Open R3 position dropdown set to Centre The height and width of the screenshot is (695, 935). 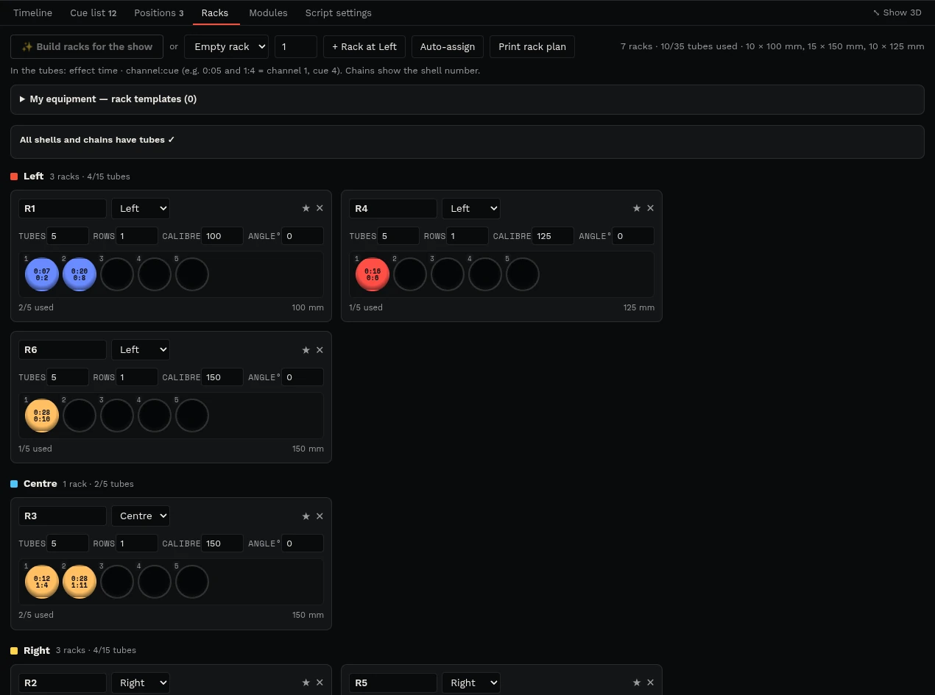[x=140, y=516]
